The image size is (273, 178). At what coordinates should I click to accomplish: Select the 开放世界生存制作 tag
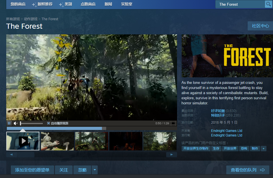click(196, 148)
